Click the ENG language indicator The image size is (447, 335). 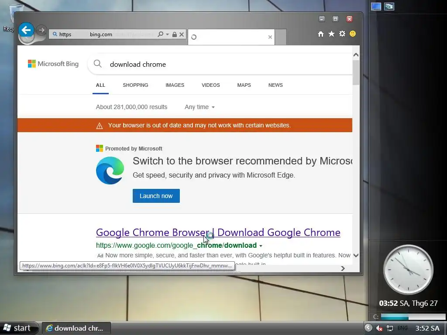coord(402,328)
